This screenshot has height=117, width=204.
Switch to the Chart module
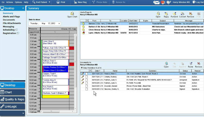12,92
